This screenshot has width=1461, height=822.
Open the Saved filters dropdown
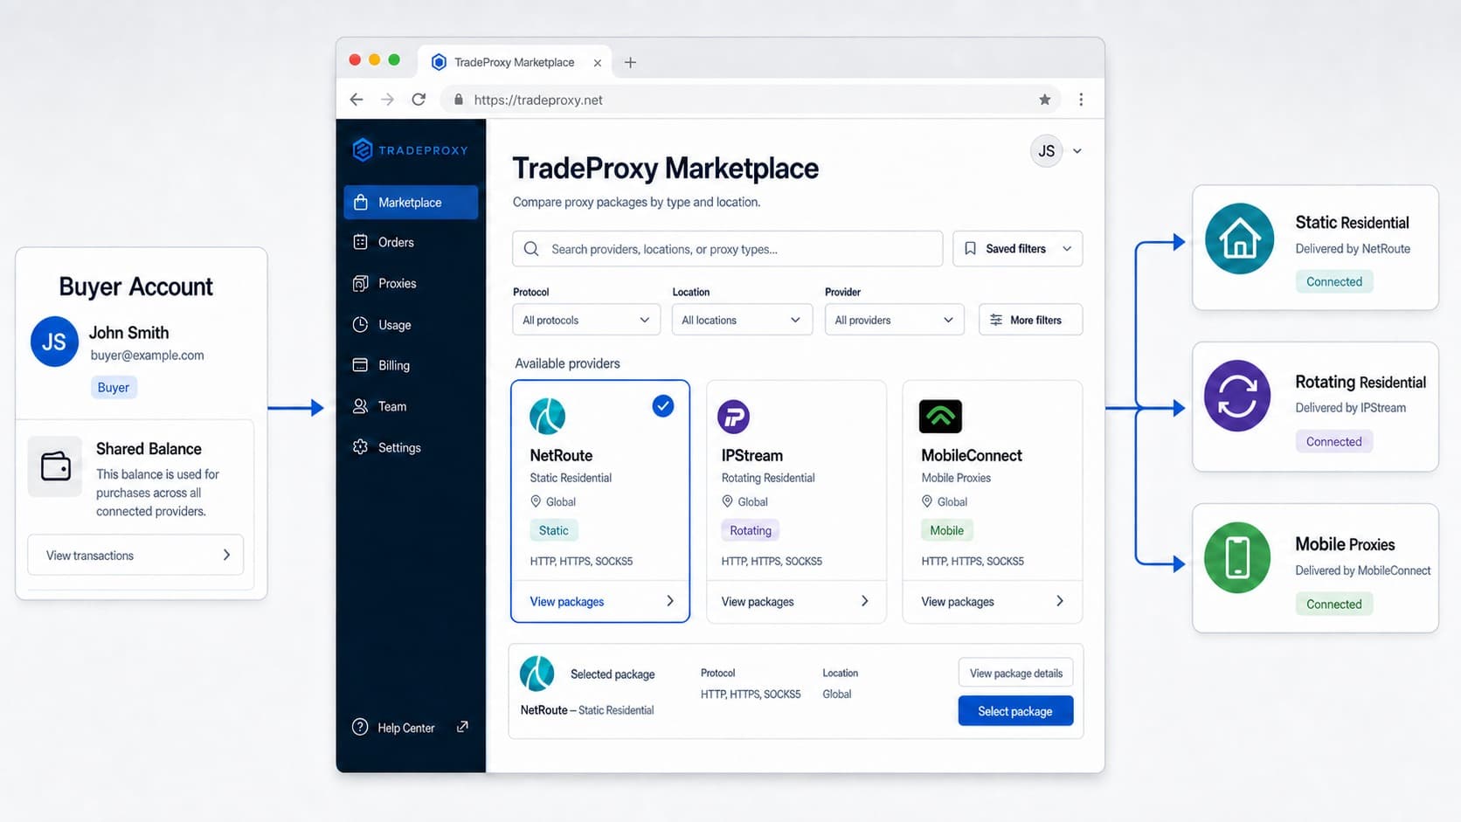pyautogui.click(x=1018, y=249)
